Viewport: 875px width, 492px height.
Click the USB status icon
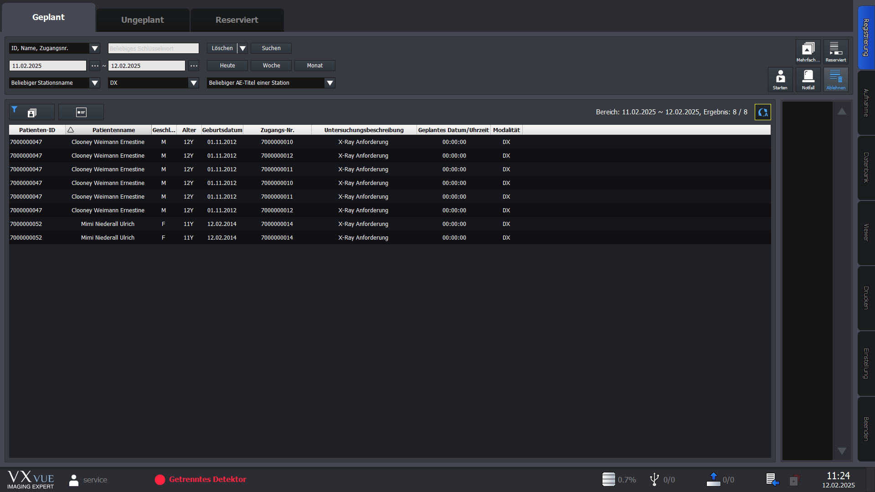[654, 479]
